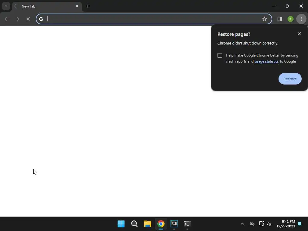This screenshot has height=231, width=308.
Task: Click the Google icon in address bar
Action: [41, 19]
